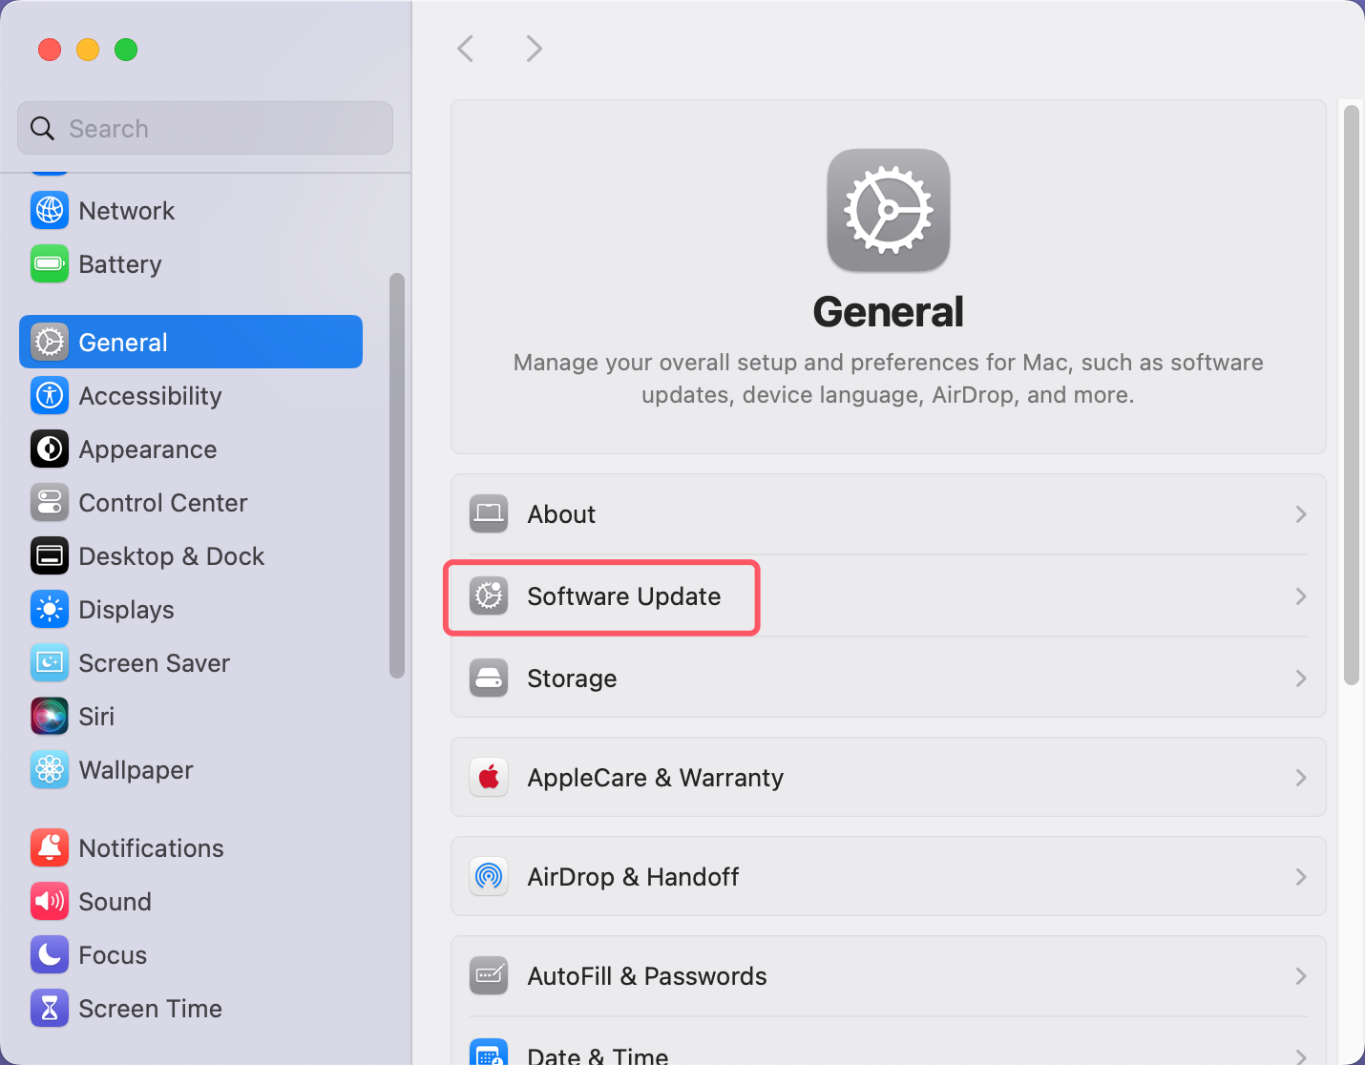1365x1065 pixels.
Task: Select the Appearance settings icon
Action: (50, 449)
